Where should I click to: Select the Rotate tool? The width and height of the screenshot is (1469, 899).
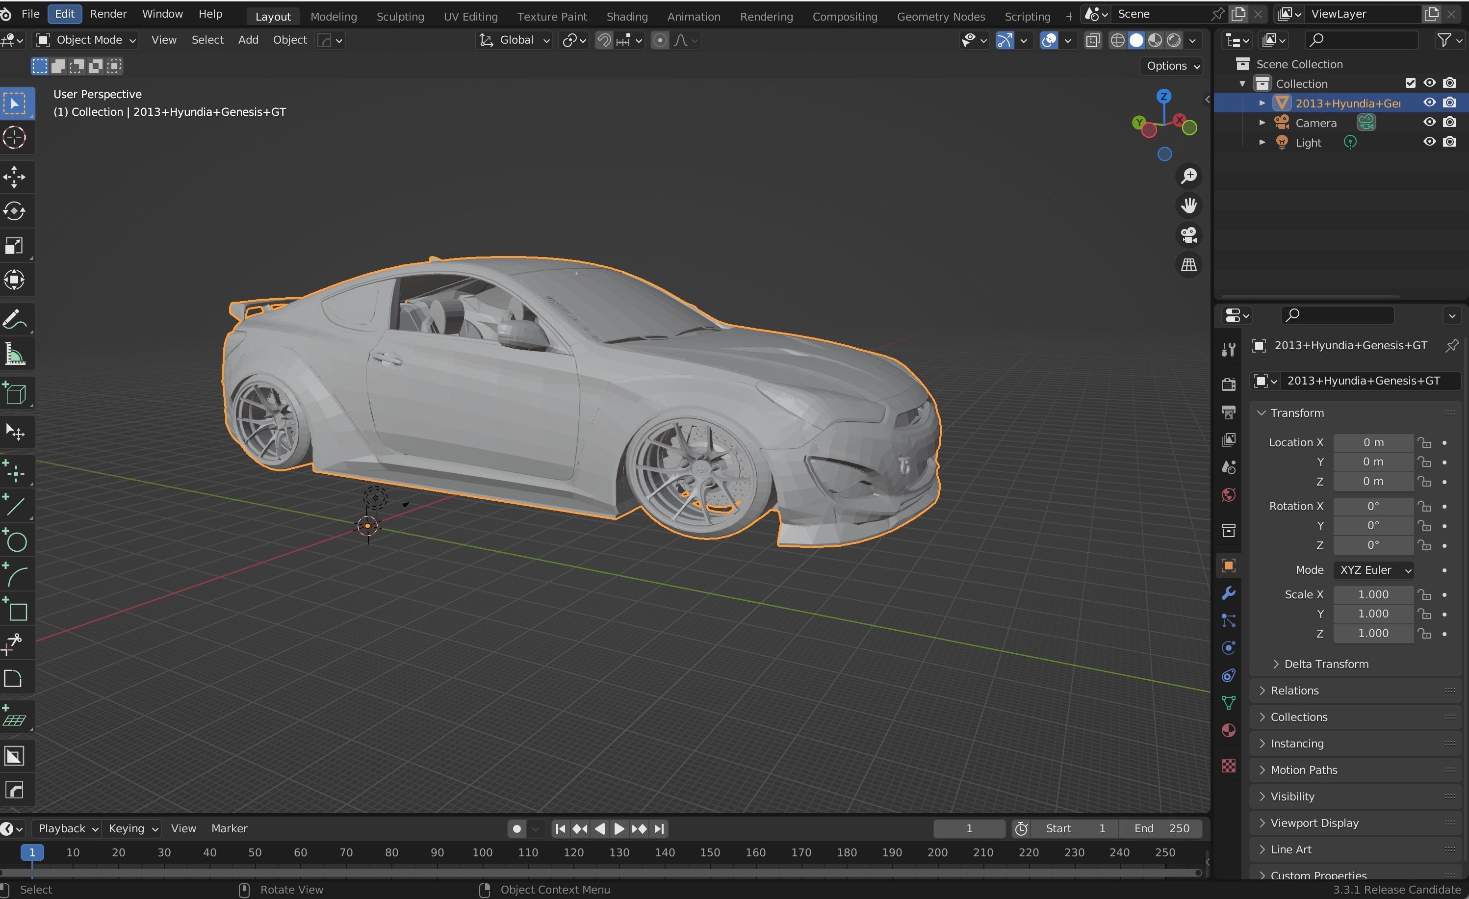15,210
